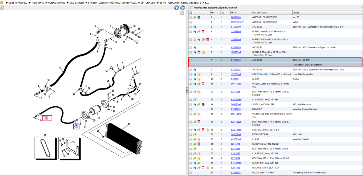Sort by 'Part Description' column header
363x176 pixels.
click(260, 12)
